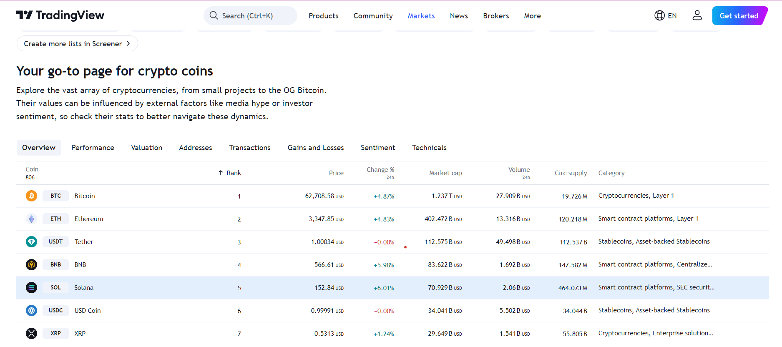Select the Overview tab
This screenshot has height=347, width=782.
(39, 148)
